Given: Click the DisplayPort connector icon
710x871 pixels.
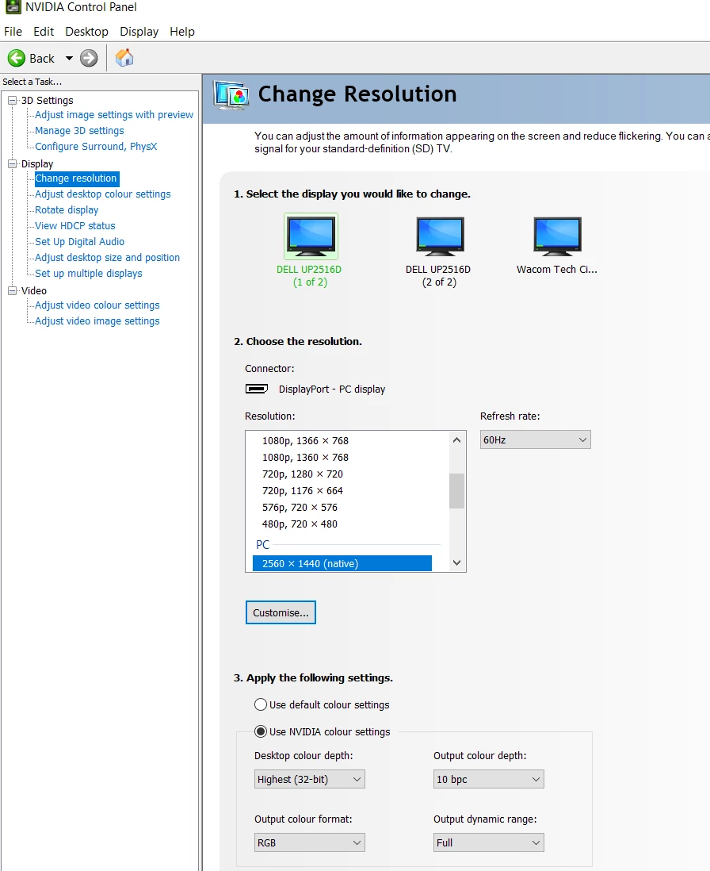Looking at the screenshot, I should tap(256, 389).
